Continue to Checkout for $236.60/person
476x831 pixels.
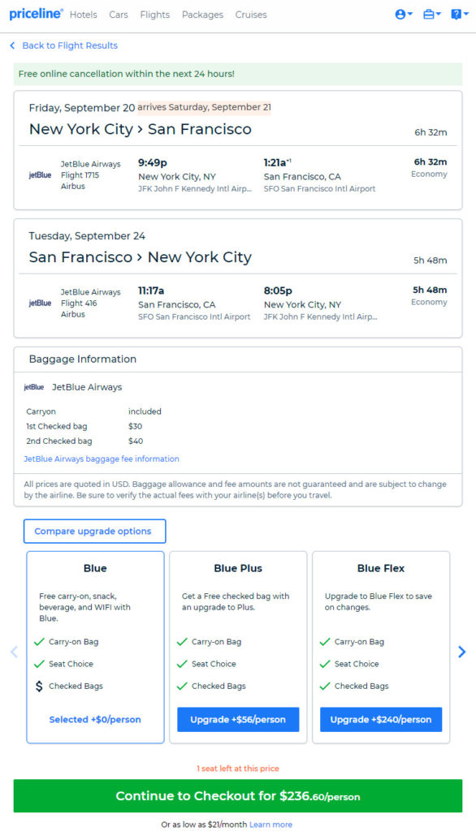click(238, 795)
